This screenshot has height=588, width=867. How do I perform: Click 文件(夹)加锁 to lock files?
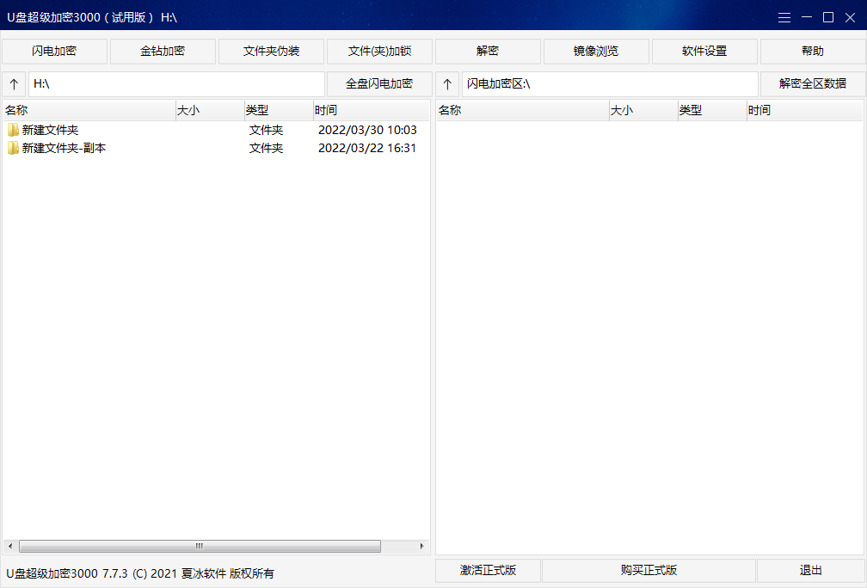tap(378, 51)
